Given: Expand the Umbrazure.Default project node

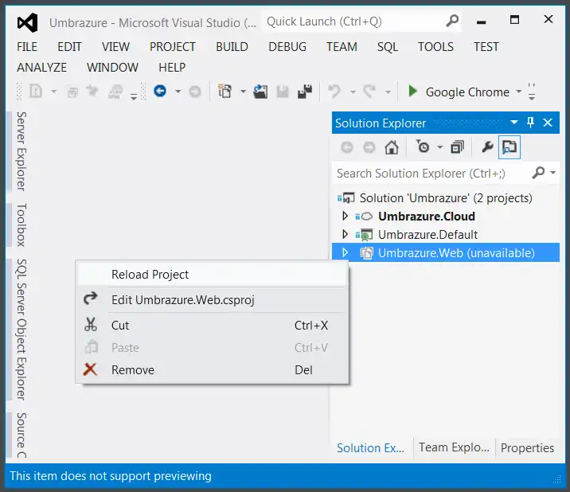Looking at the screenshot, I should 345,234.
